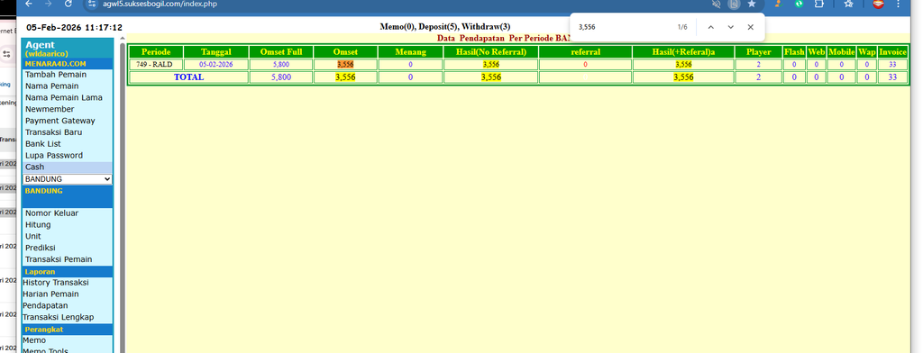
Task: Click Memo, Deposit, Withdraw status line
Action: (445, 26)
